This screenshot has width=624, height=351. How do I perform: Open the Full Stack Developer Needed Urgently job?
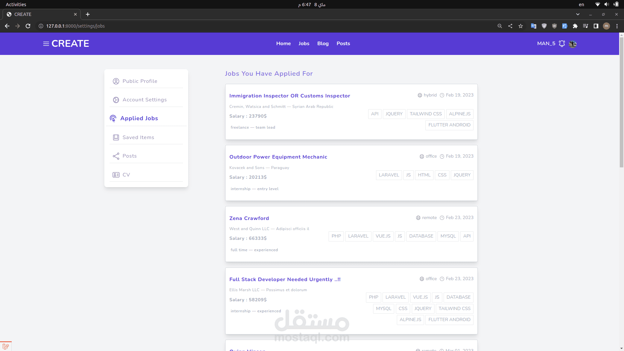[x=285, y=279]
